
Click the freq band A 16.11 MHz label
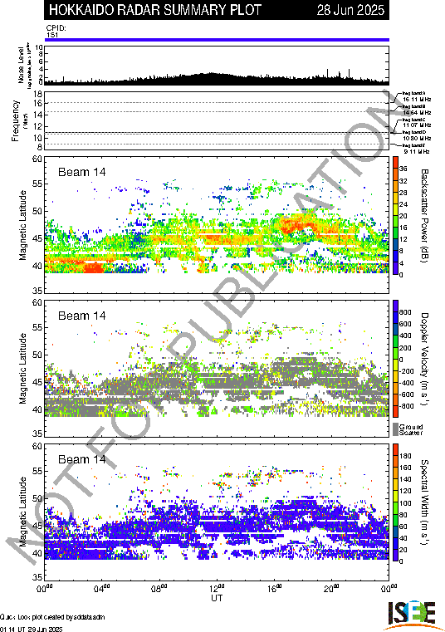point(417,96)
